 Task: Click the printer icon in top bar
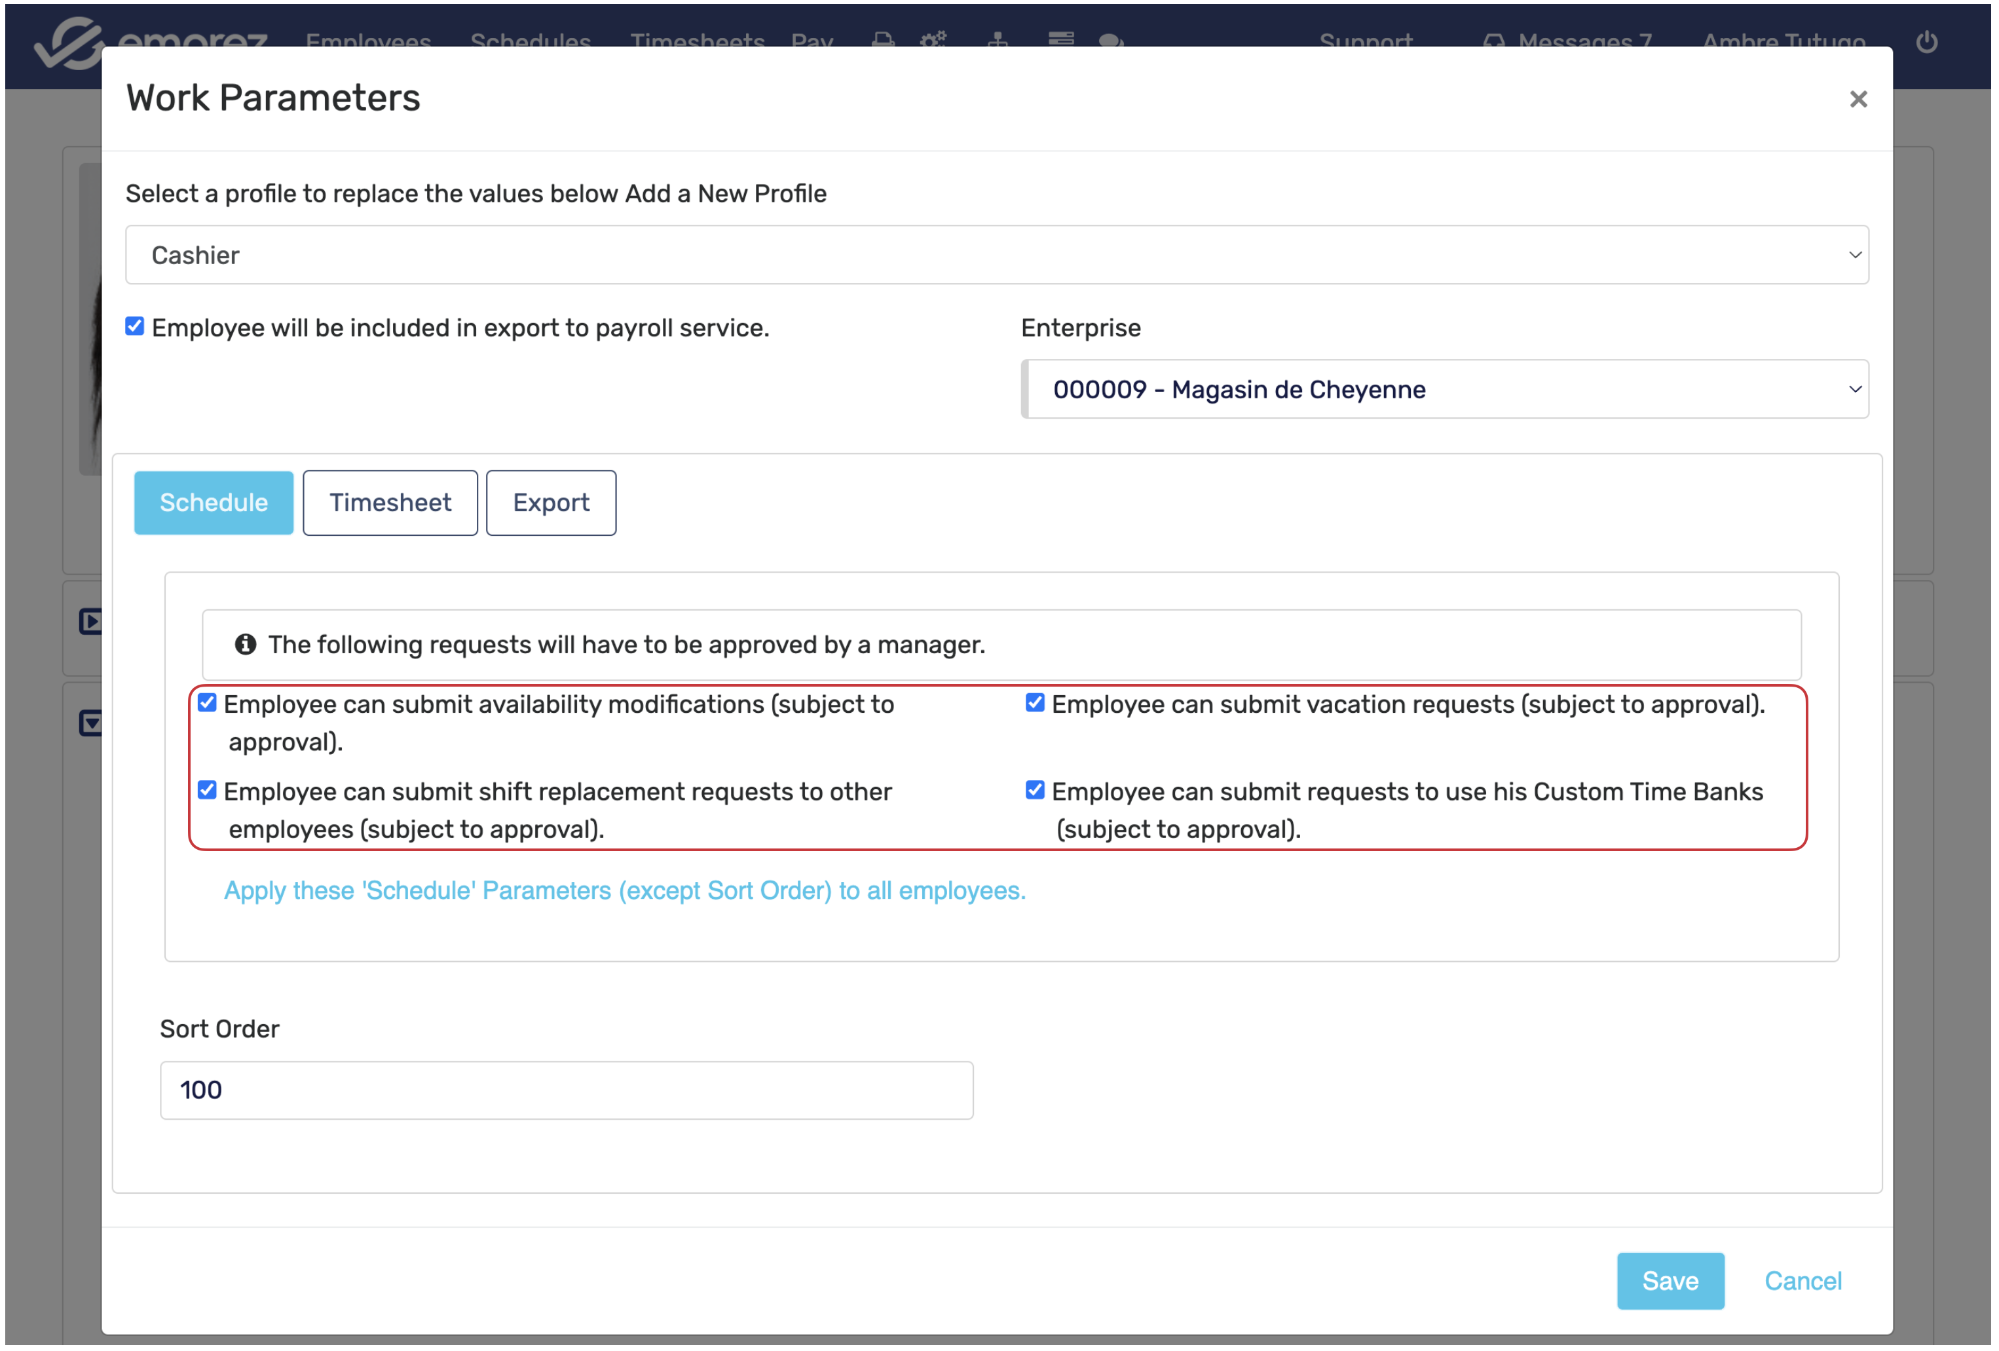[882, 39]
